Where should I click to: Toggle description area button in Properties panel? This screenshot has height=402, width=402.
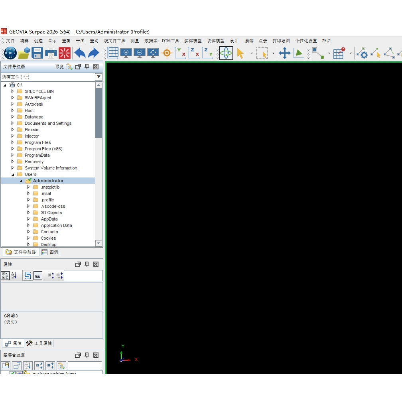(38, 276)
